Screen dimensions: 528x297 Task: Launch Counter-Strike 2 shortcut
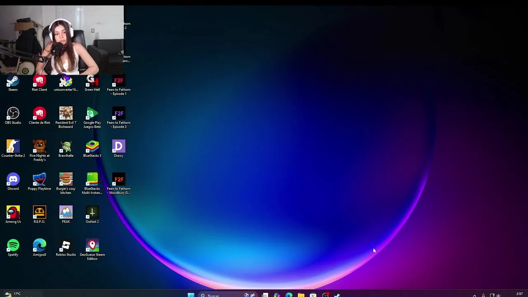[x=13, y=149]
